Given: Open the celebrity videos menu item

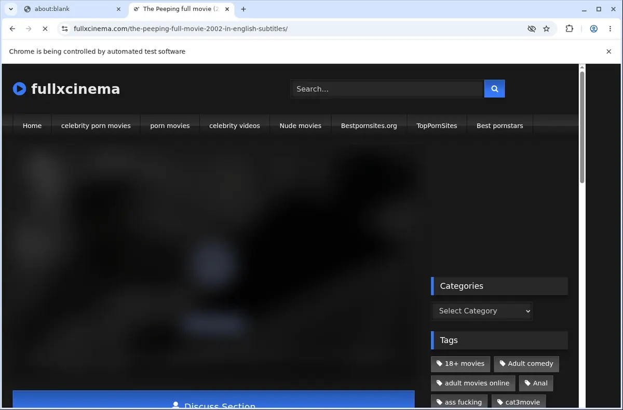Looking at the screenshot, I should pyautogui.click(x=235, y=126).
